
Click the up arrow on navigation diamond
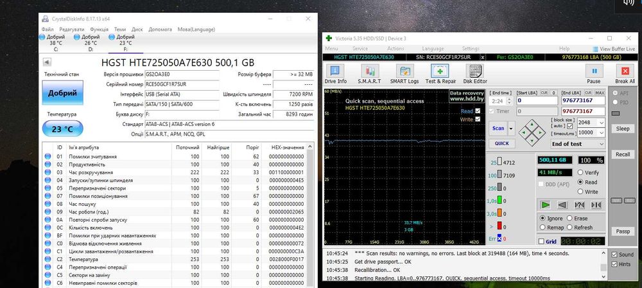[x=532, y=123]
